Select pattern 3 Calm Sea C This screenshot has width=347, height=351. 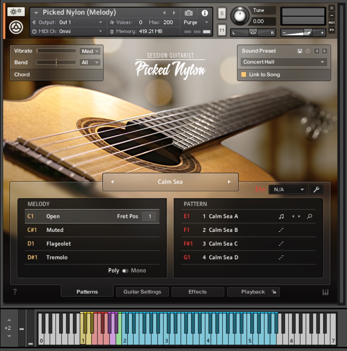tap(248, 243)
